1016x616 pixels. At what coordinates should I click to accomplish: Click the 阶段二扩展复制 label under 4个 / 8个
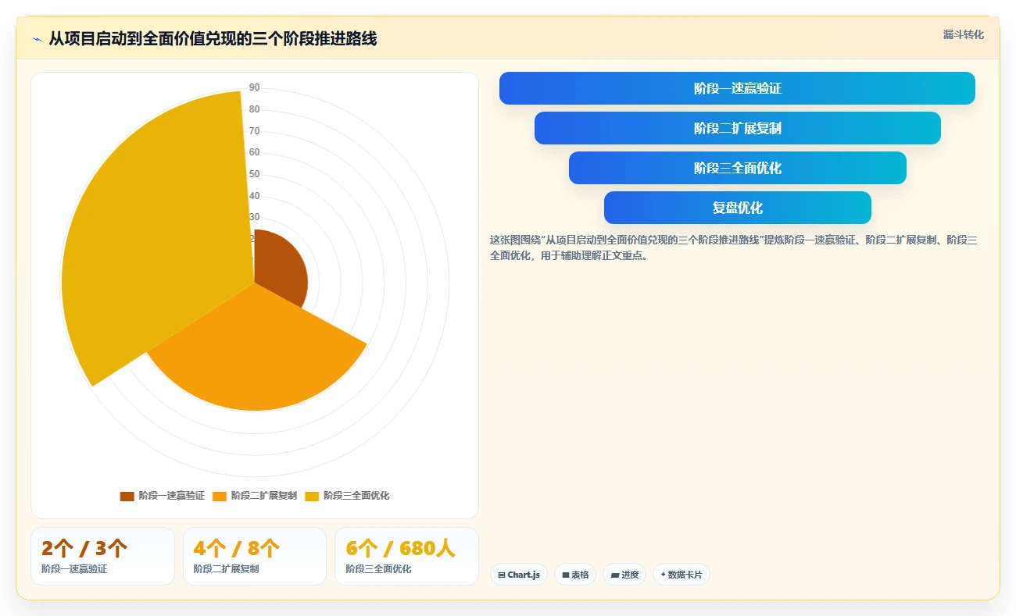click(x=226, y=569)
